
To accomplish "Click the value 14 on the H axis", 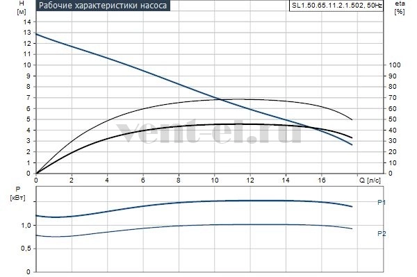I will click(x=27, y=22).
